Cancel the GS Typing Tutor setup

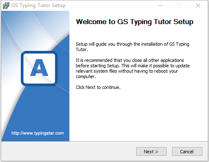(x=187, y=152)
